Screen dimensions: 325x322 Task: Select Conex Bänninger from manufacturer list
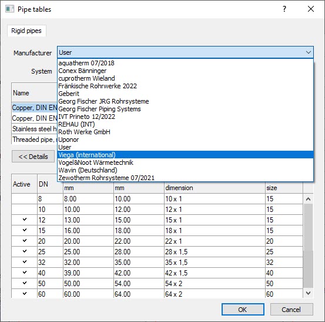[185, 71]
